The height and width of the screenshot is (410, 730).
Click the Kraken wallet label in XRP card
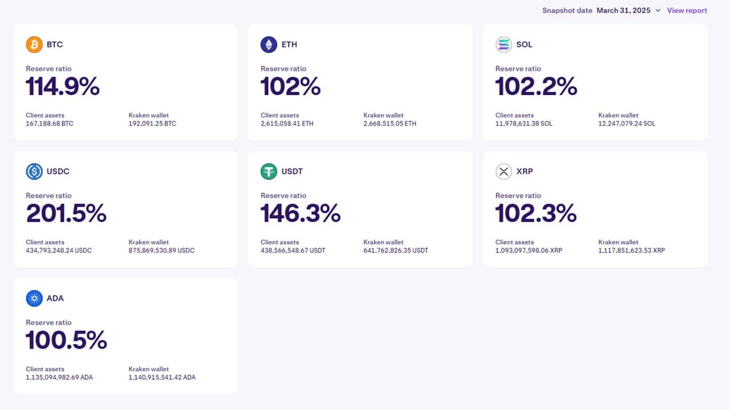click(618, 243)
